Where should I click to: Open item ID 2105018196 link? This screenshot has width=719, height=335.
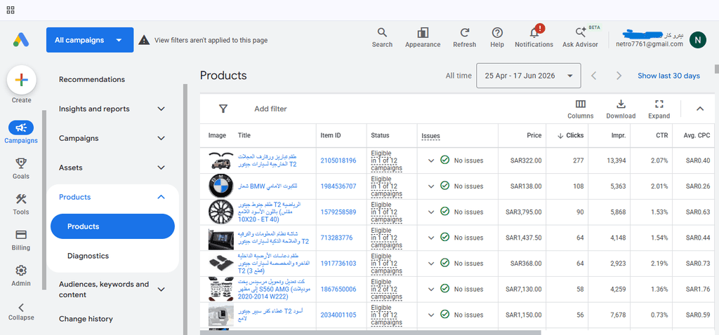pyautogui.click(x=338, y=160)
